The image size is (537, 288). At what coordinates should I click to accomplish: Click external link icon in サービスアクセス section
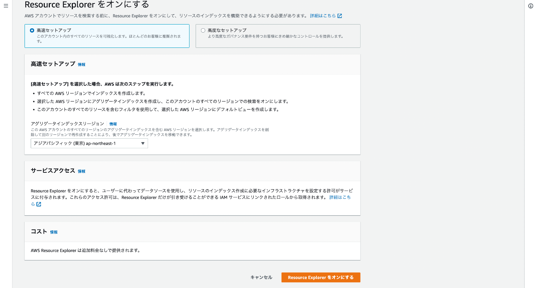pyautogui.click(x=39, y=204)
